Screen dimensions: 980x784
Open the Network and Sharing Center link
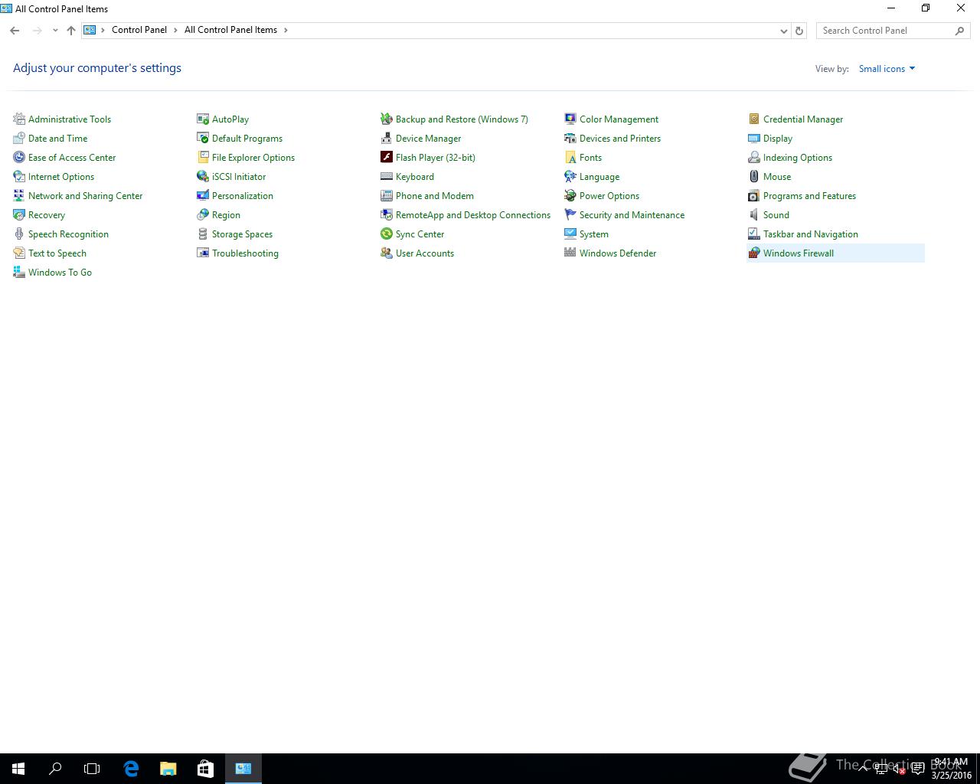(85, 195)
